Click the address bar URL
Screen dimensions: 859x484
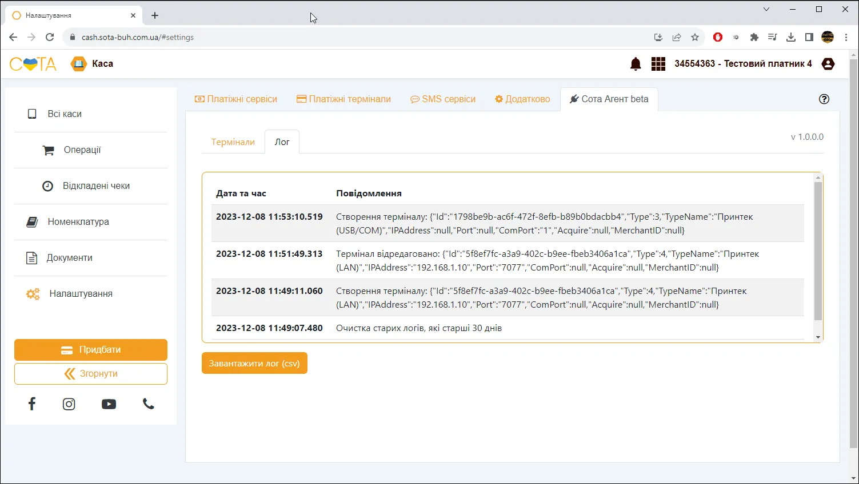138,37
